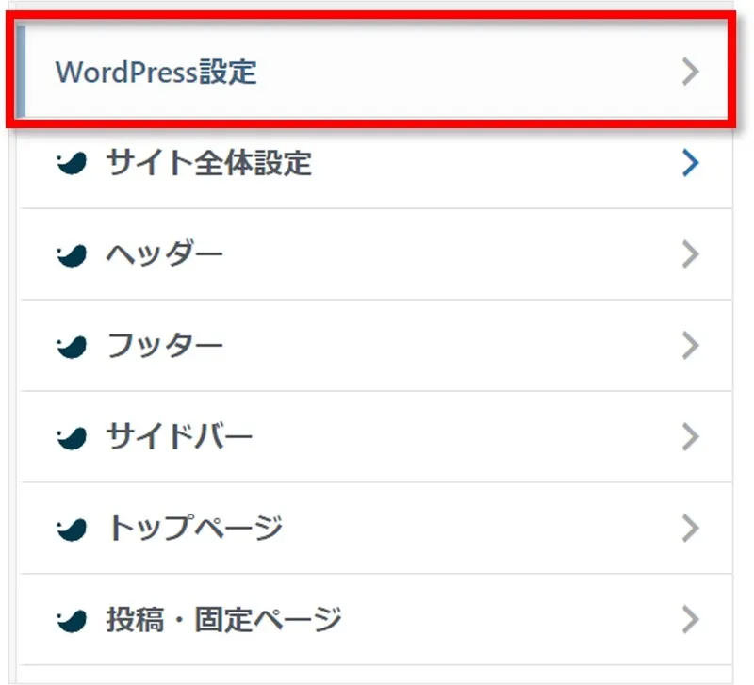The width and height of the screenshot is (754, 685).
Task: Click the whale icon beside サイト全体設定
Action: pos(73,165)
